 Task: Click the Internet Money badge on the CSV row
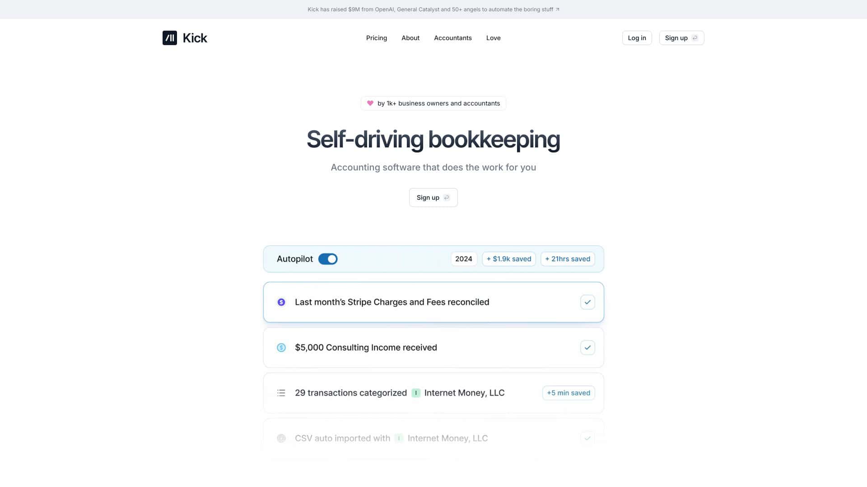coord(399,438)
